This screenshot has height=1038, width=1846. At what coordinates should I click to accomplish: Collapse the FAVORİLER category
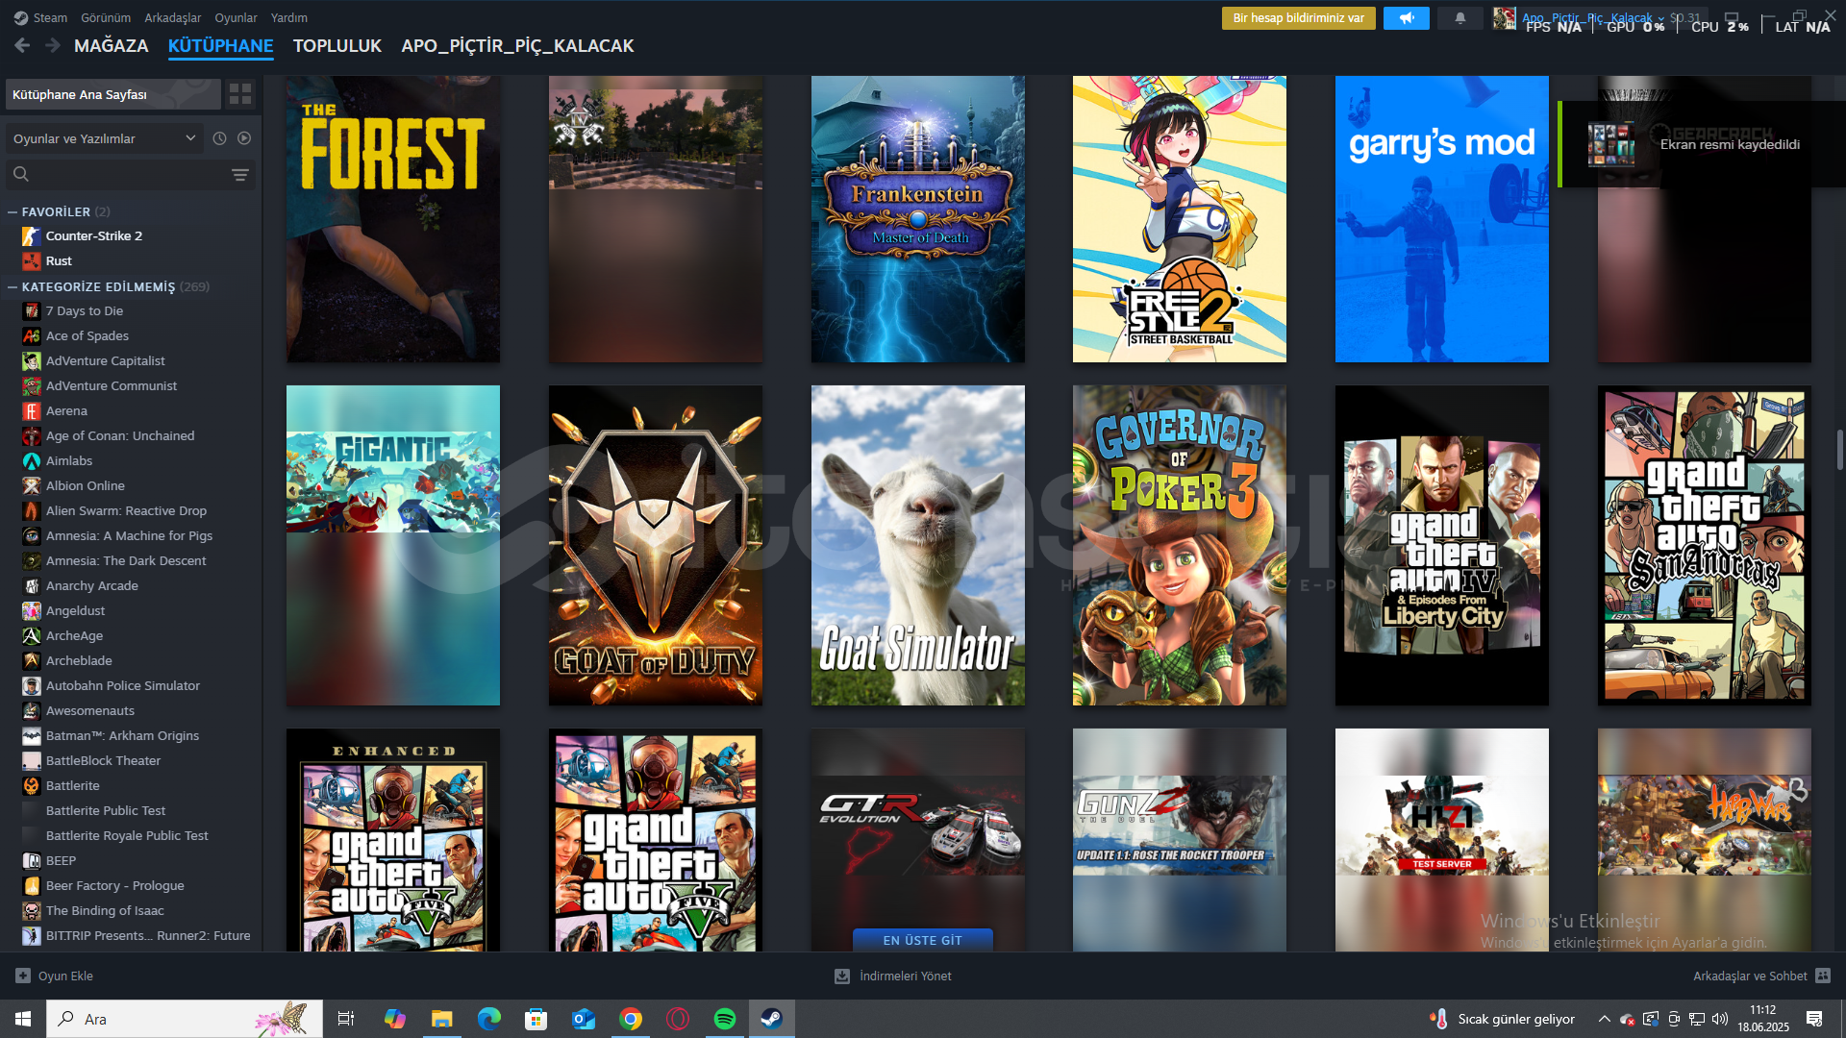(12, 211)
